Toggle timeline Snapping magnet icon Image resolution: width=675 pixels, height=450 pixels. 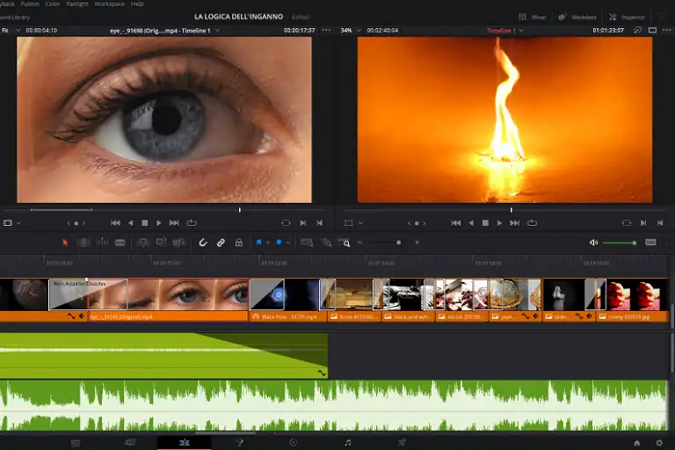click(203, 243)
